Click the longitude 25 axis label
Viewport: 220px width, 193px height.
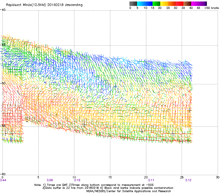(182, 177)
